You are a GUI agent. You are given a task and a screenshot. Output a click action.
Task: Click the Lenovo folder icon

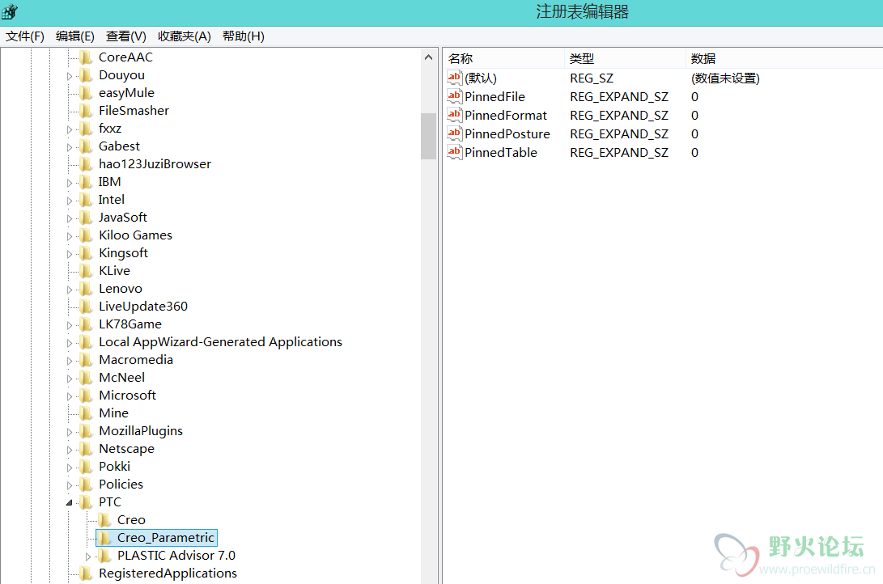pyautogui.click(x=86, y=289)
